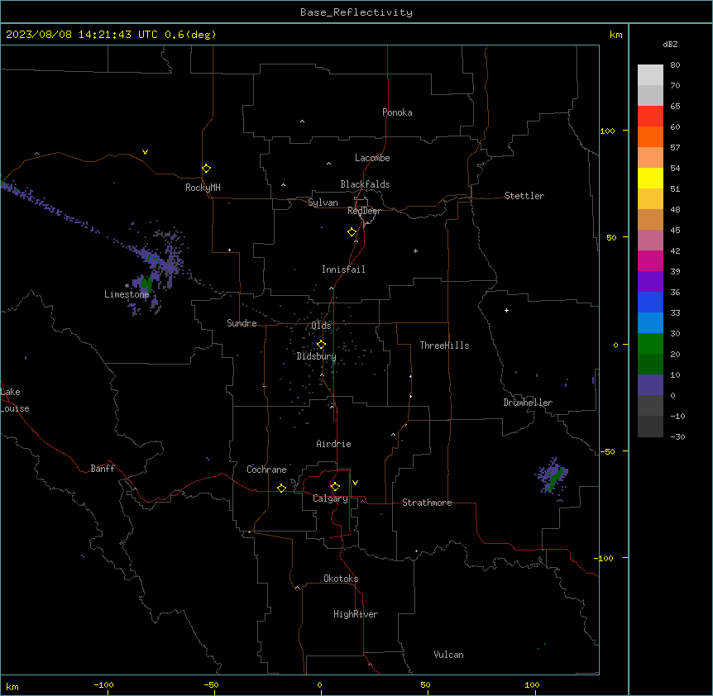
Task: Click the yellow V marker northwest of RockyMH
Action: pyautogui.click(x=145, y=152)
